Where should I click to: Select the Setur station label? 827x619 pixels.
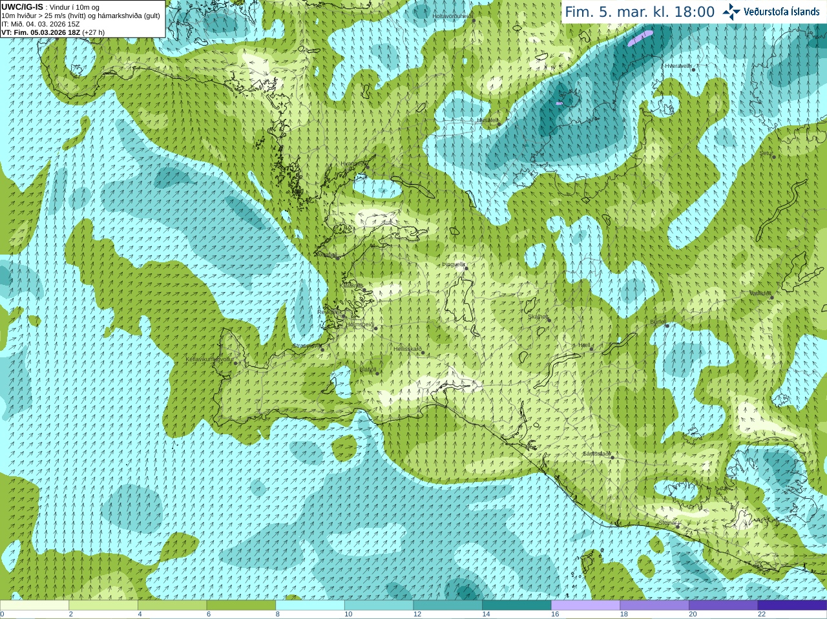click(x=766, y=153)
